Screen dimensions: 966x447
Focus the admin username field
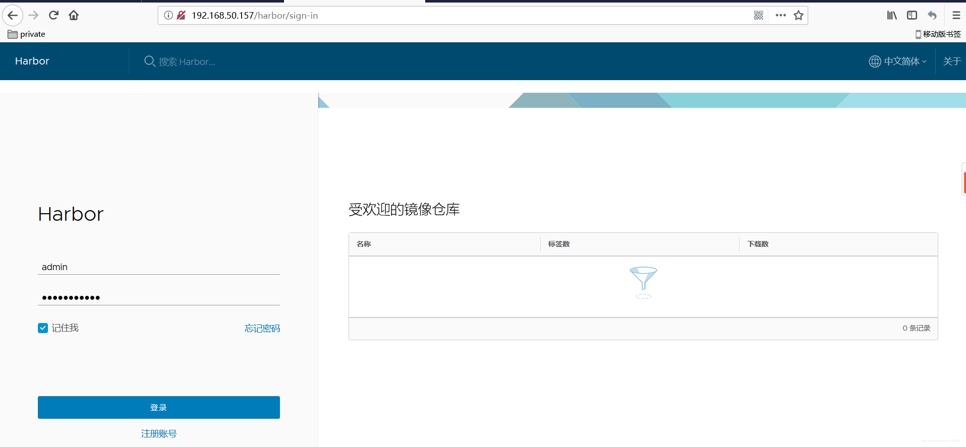point(159,267)
